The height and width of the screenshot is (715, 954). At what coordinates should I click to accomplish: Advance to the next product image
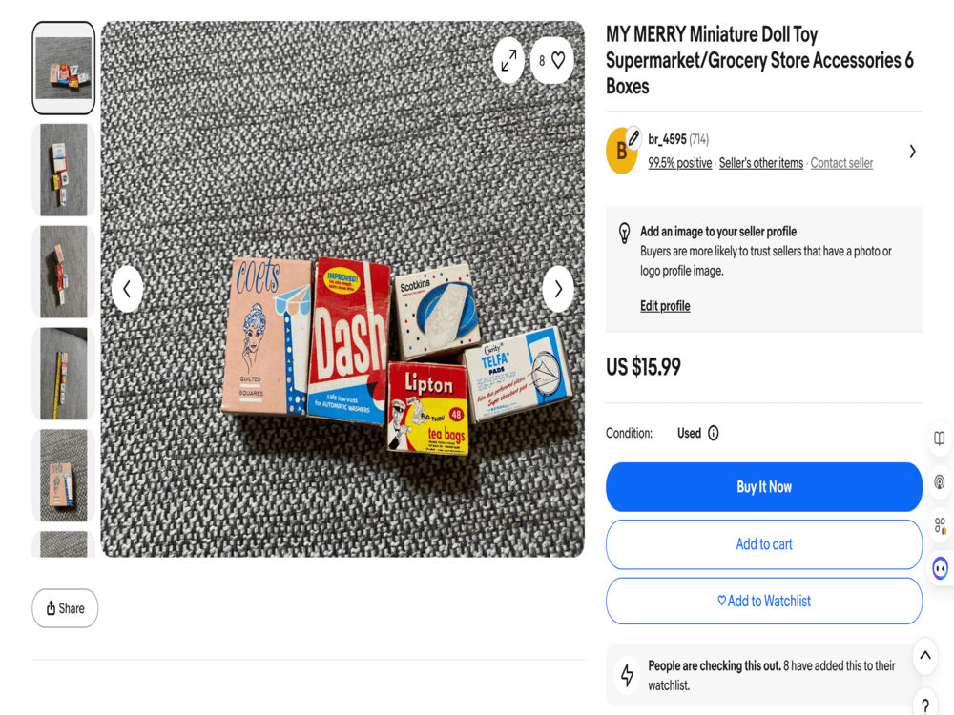coord(558,289)
